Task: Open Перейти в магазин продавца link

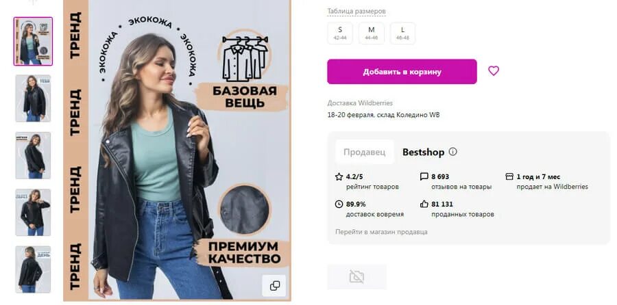Action: coord(381,232)
